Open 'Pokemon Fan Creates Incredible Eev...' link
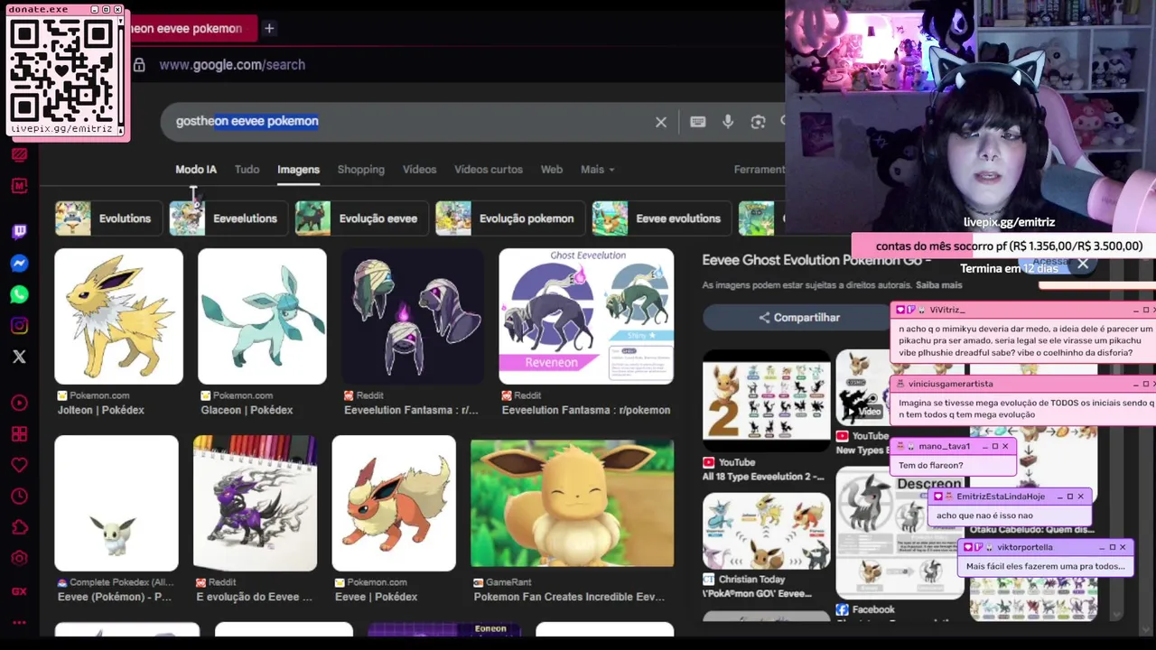Screen dimensions: 1156x650 tap(569, 597)
